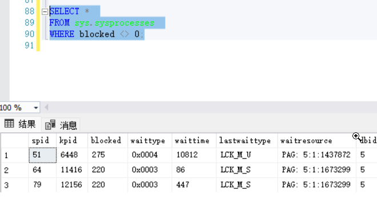Image resolution: width=377 pixels, height=206 pixels.
Task: Open the 100 % zoom dropdown
Action: (36, 107)
